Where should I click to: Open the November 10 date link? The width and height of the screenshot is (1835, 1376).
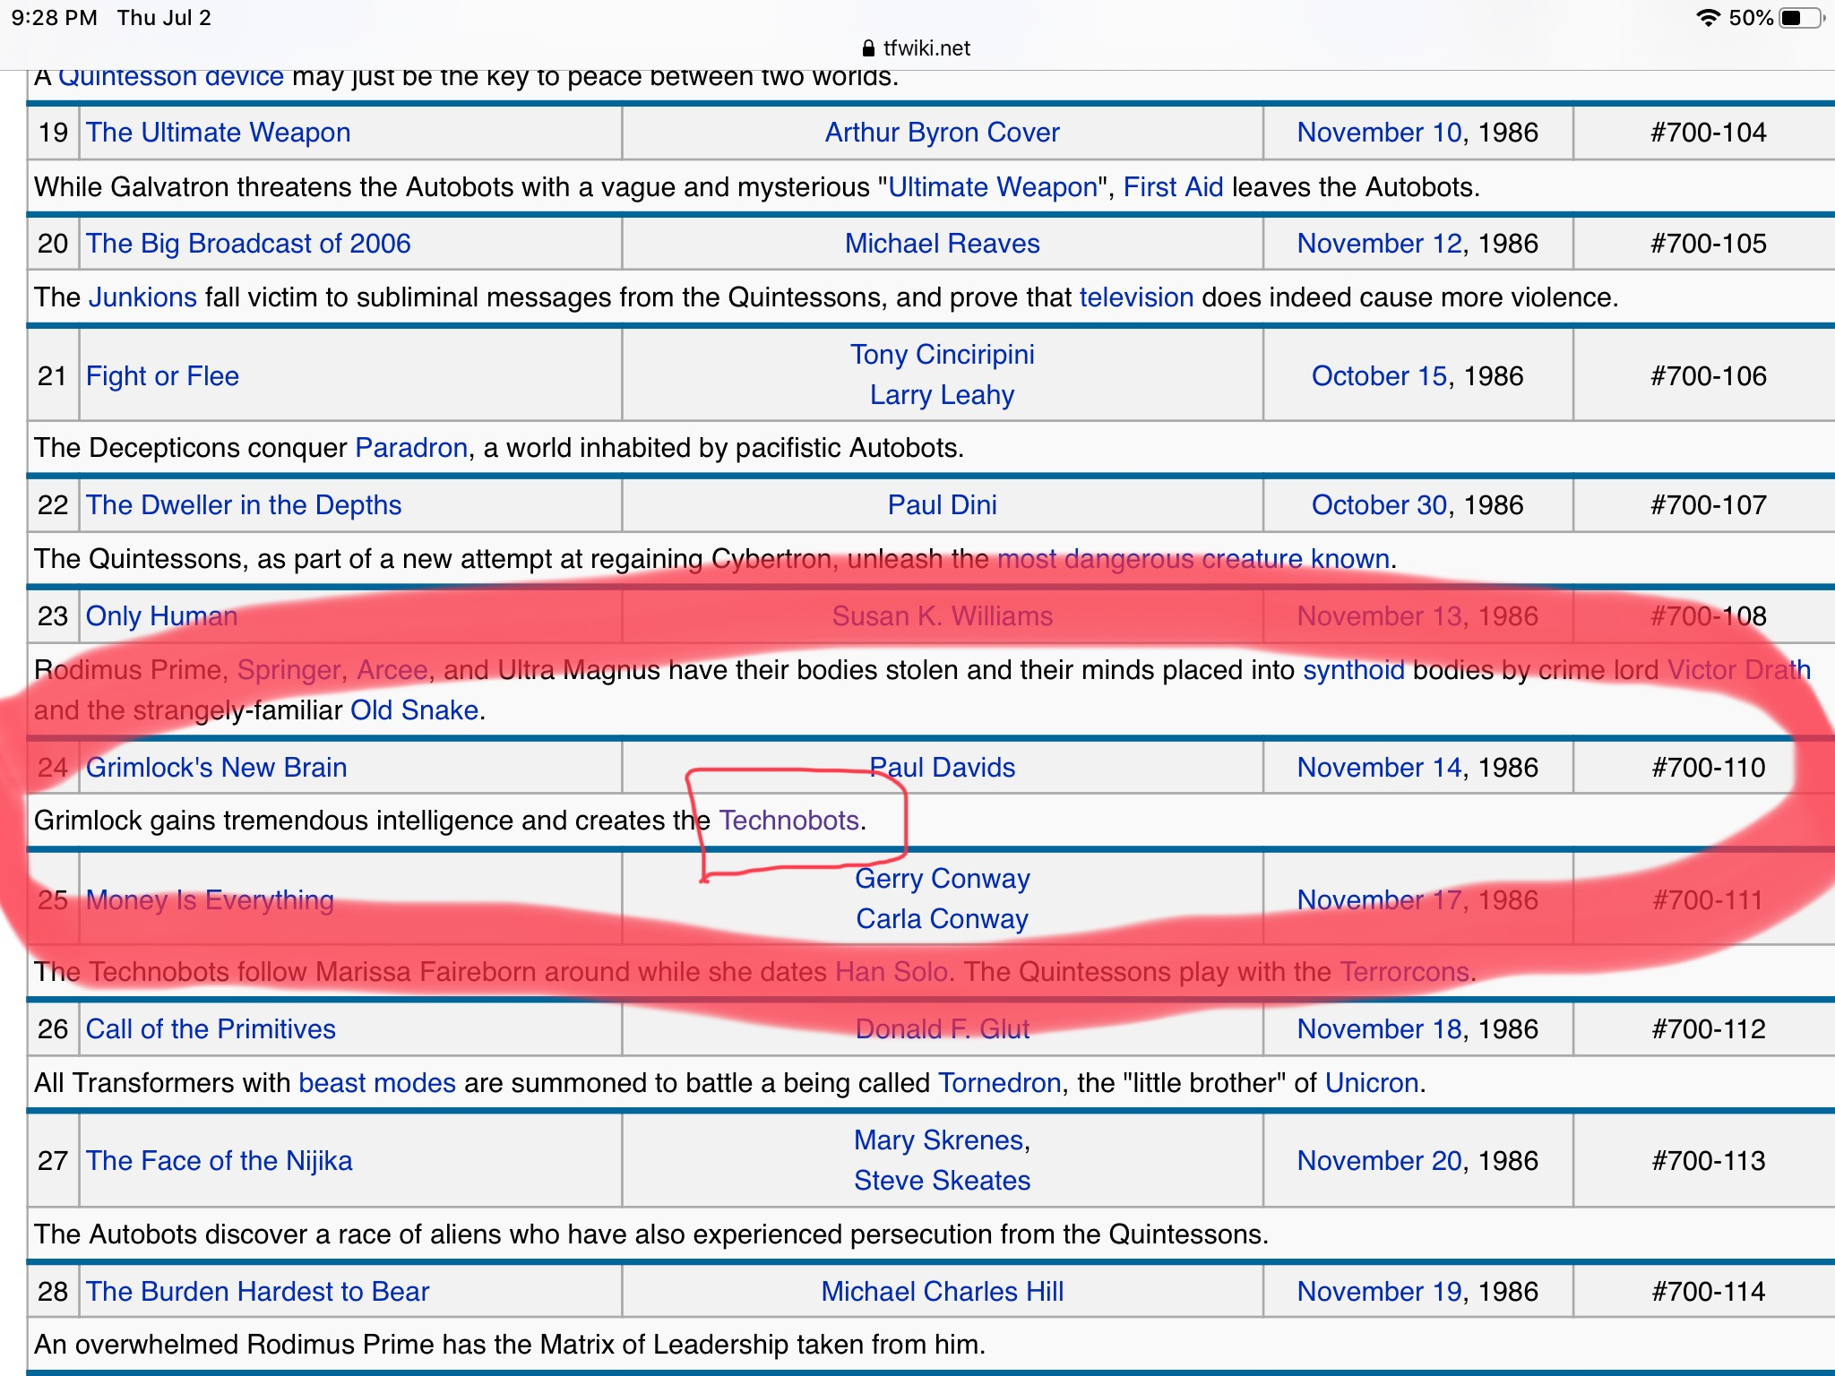click(x=1379, y=133)
